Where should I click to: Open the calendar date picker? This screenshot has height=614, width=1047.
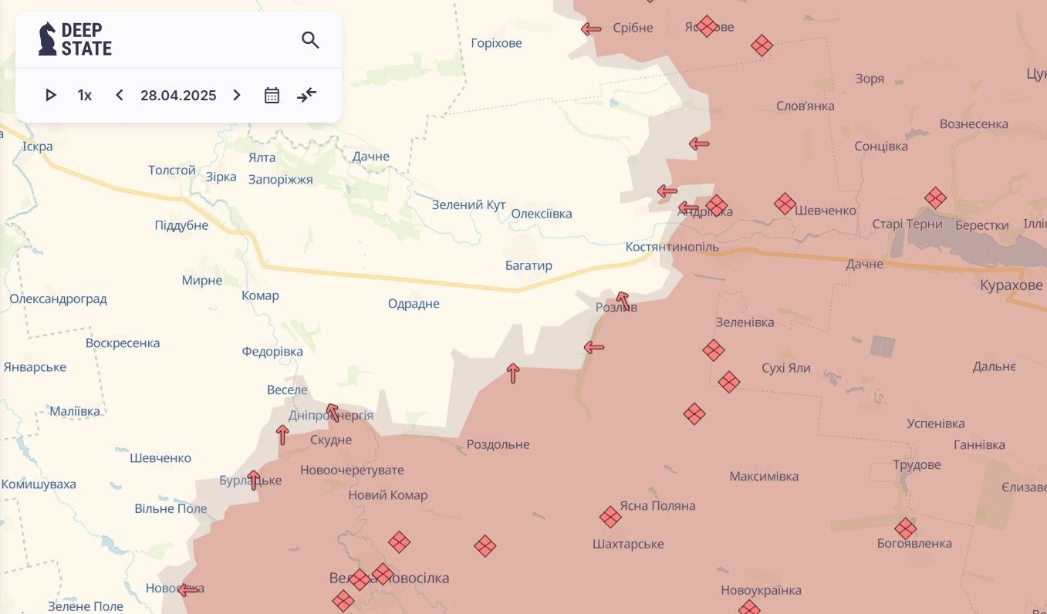[272, 96]
